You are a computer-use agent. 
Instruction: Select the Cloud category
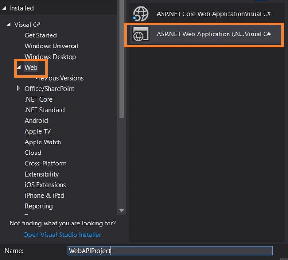[33, 153]
